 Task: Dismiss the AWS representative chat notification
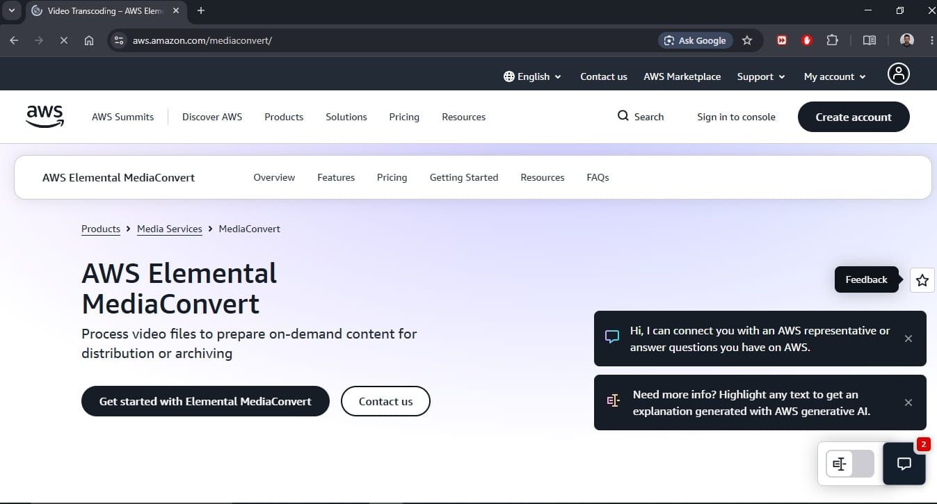pyautogui.click(x=908, y=339)
